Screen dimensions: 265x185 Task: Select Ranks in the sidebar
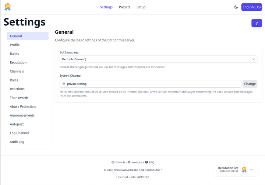pos(14,54)
